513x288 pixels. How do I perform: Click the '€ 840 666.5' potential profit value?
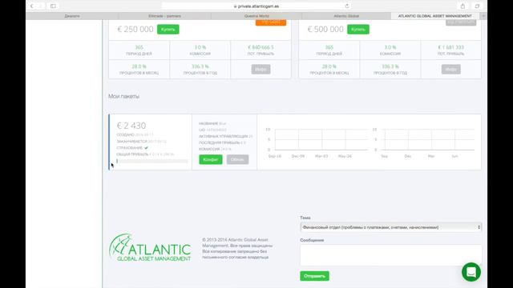click(x=261, y=47)
